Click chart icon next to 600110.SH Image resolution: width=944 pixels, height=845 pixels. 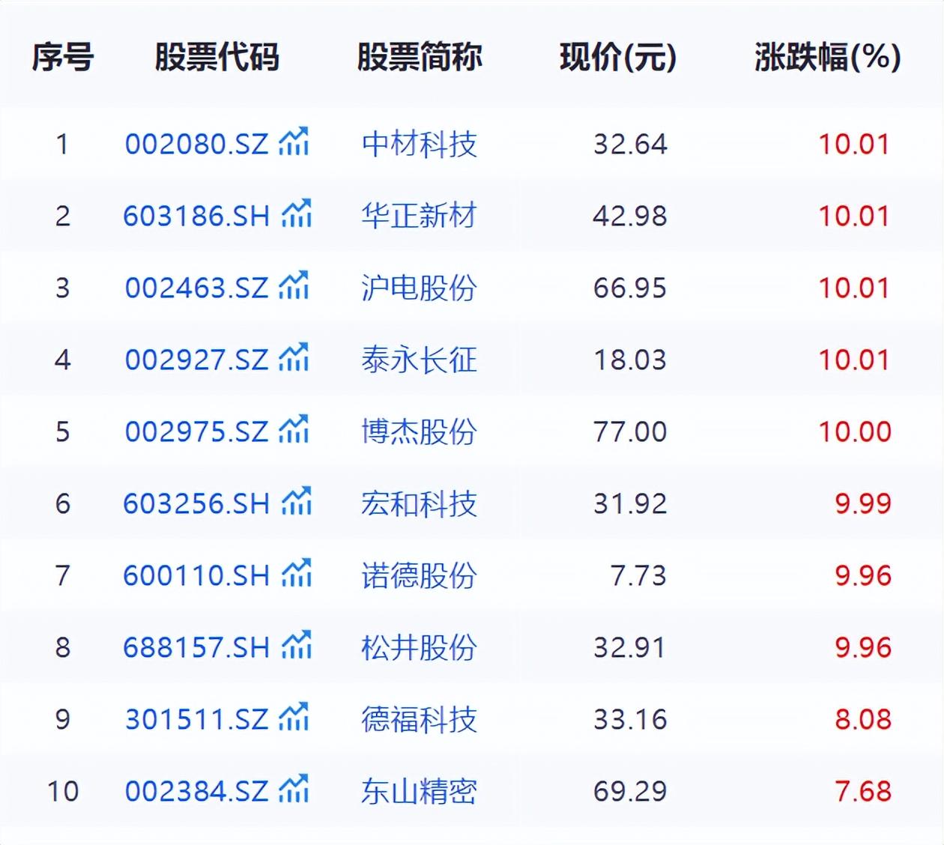point(296,573)
